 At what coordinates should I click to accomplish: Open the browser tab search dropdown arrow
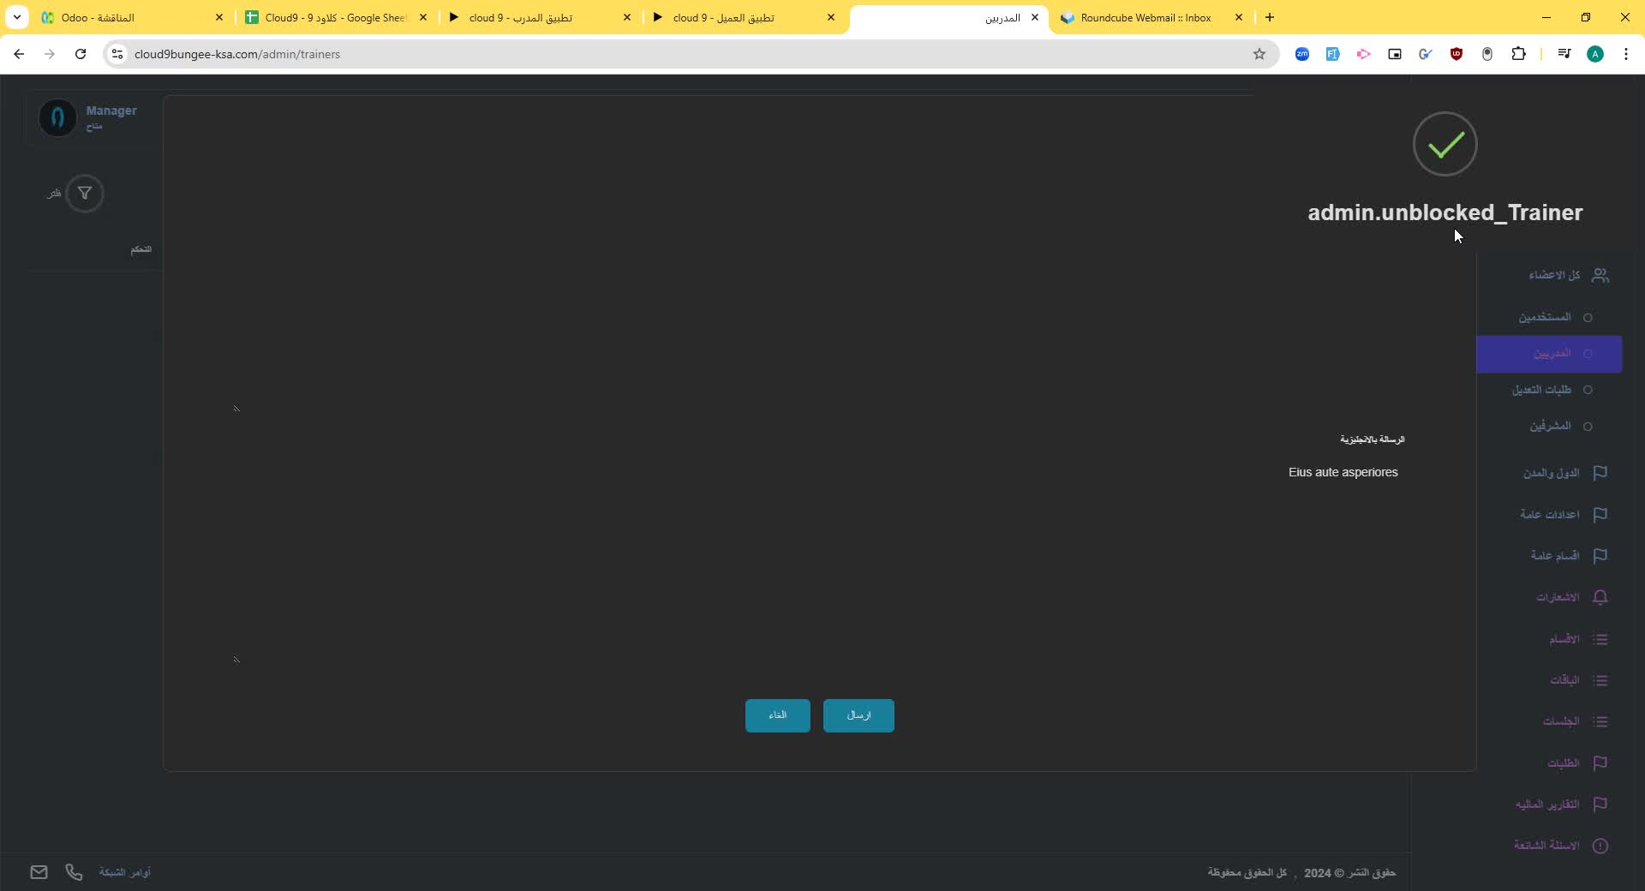[x=16, y=17]
